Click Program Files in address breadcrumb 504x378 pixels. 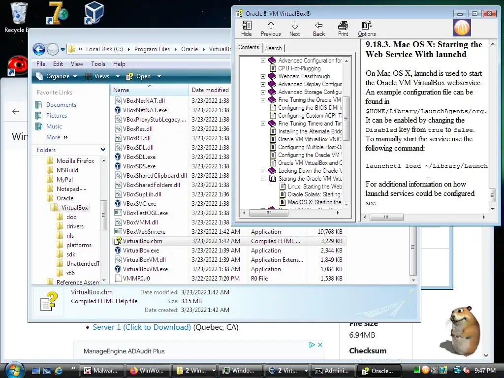tap(152, 49)
